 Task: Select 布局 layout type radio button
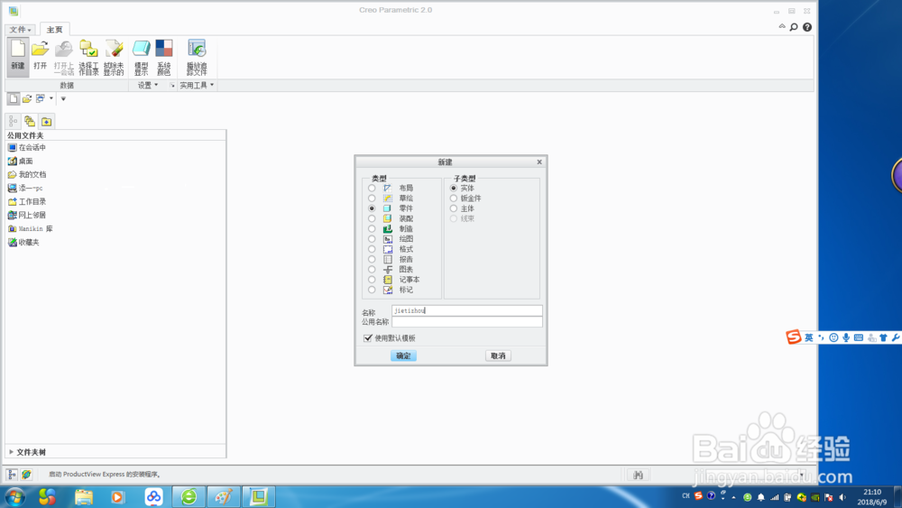(x=372, y=188)
